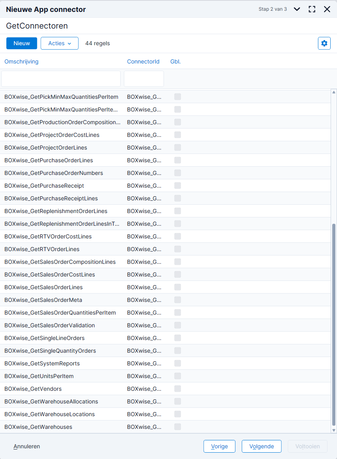Select row BOXwise_GetRTVOrderLines
This screenshot has height=459, width=337.
[x=165, y=249]
